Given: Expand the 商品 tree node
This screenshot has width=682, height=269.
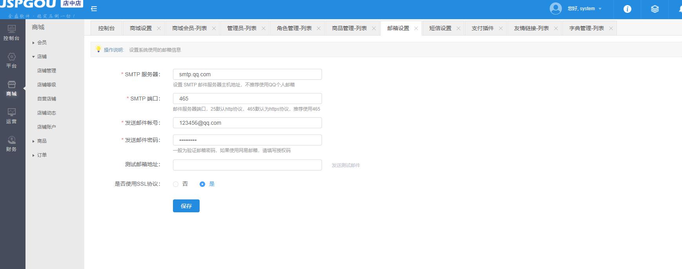Looking at the screenshot, I should pos(34,141).
